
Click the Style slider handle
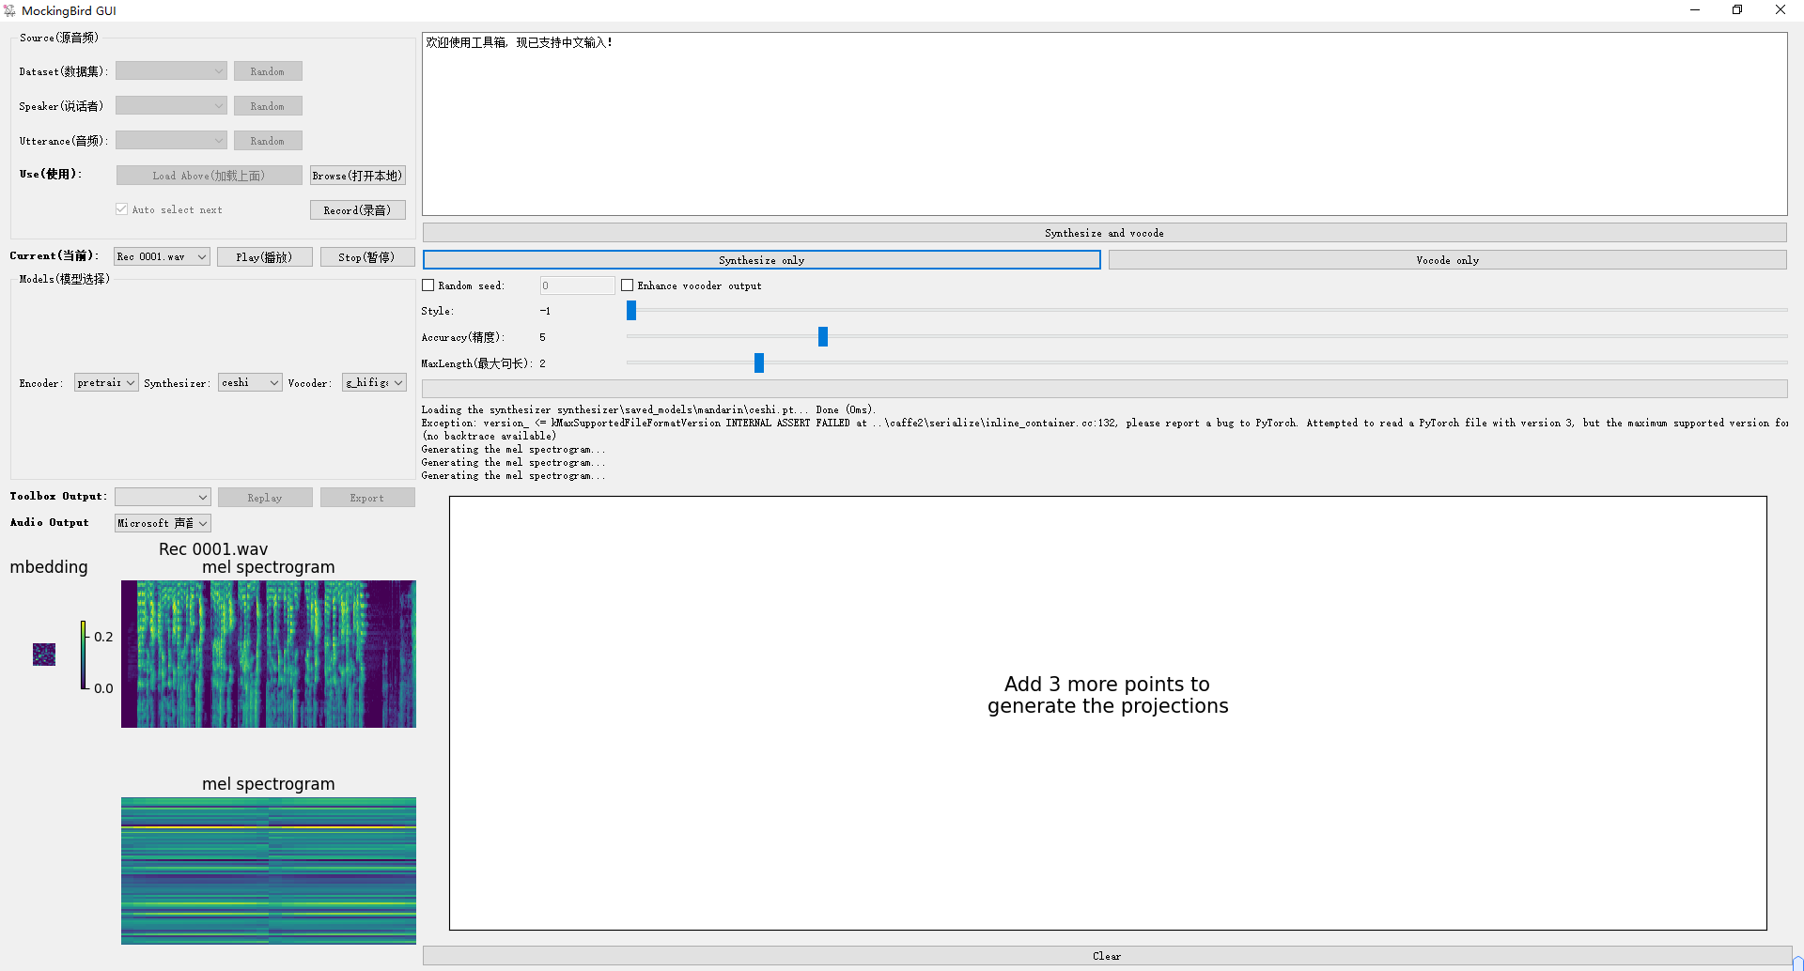tap(631, 311)
